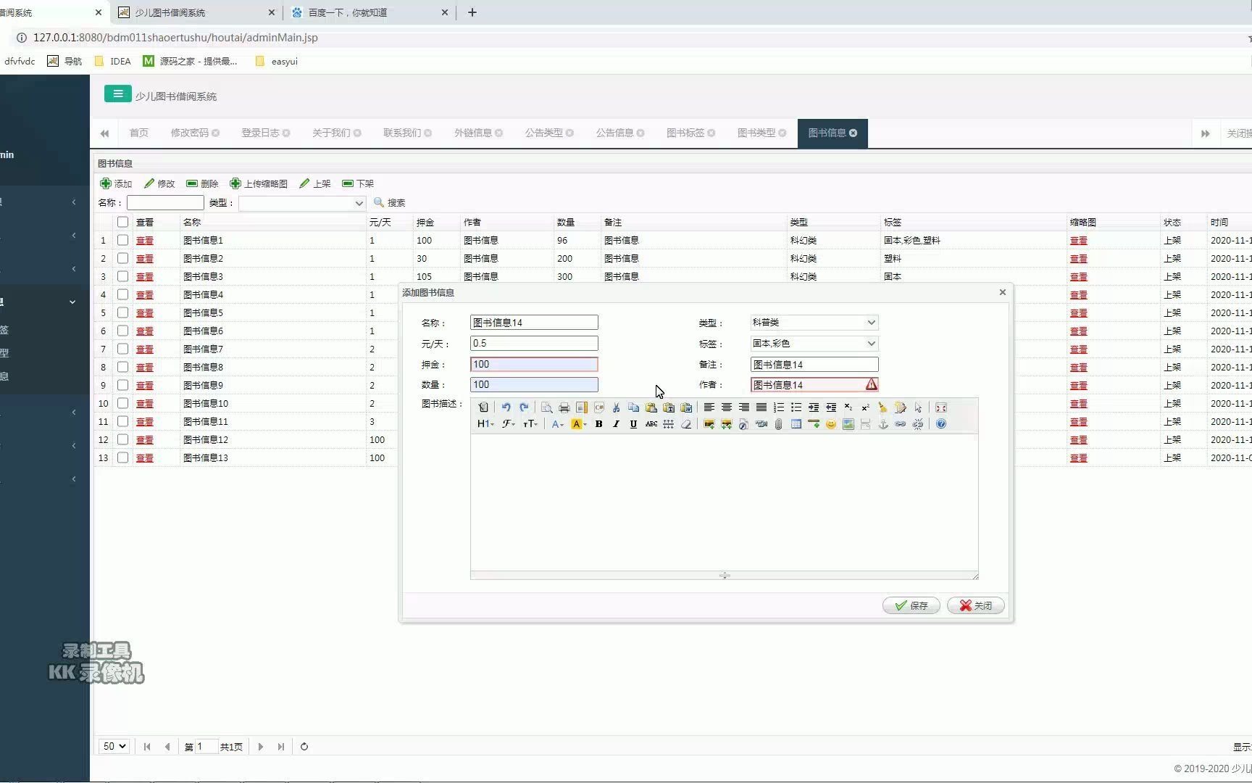The image size is (1252, 783).
Task: Switch to the 公告类型 tab
Action: [x=549, y=133]
